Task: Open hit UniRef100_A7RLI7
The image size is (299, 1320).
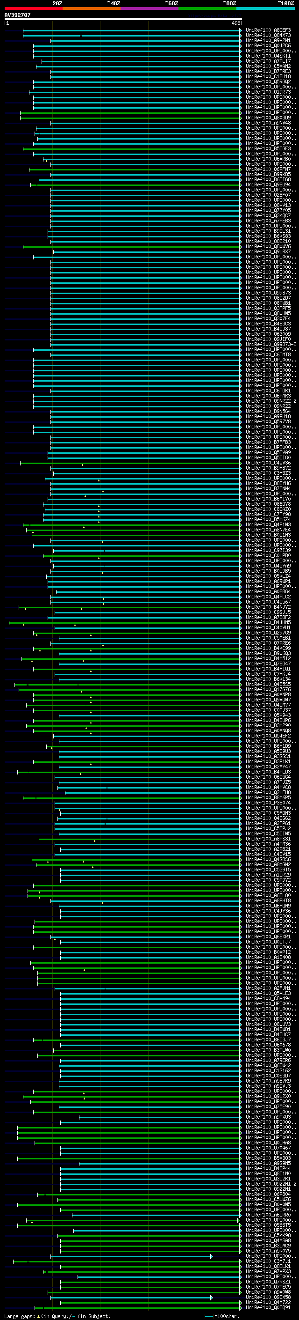Action: coord(268,61)
